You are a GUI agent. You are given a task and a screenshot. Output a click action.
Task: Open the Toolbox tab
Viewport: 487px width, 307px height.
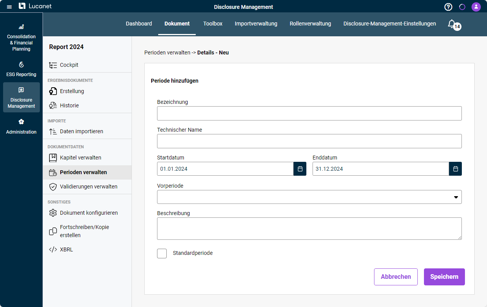(213, 24)
